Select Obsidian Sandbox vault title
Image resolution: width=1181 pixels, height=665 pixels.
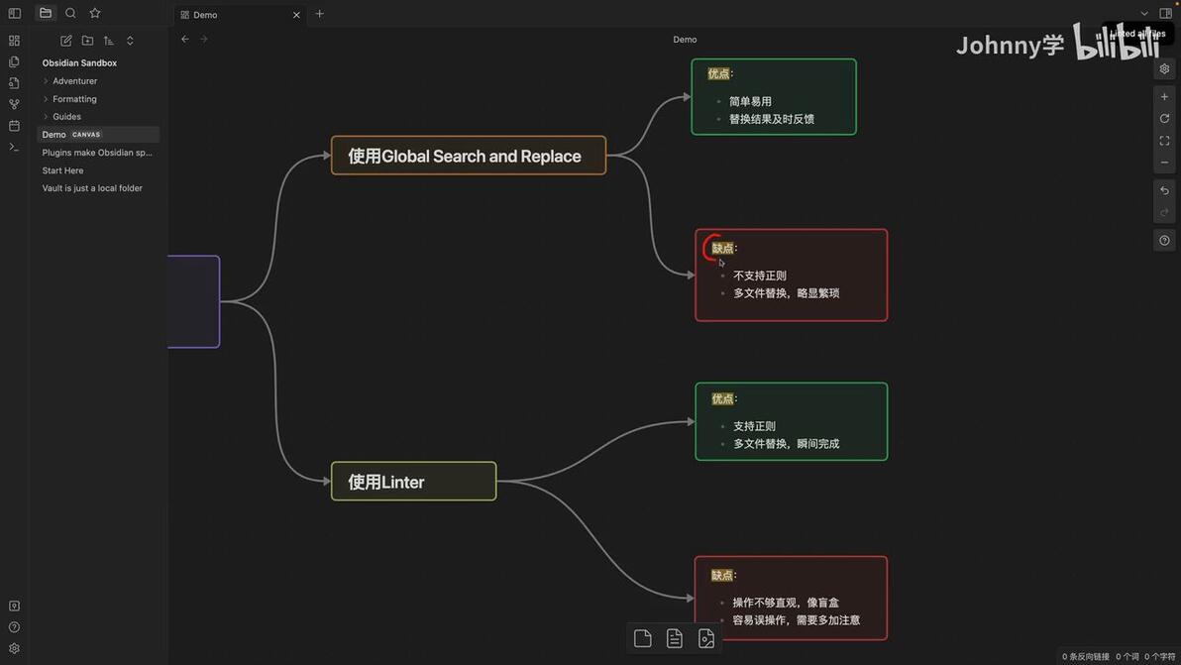pos(79,62)
